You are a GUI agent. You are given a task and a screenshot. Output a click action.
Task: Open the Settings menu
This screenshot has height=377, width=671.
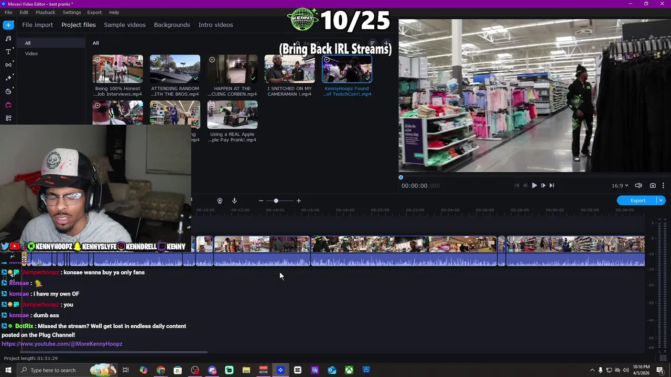(x=72, y=12)
